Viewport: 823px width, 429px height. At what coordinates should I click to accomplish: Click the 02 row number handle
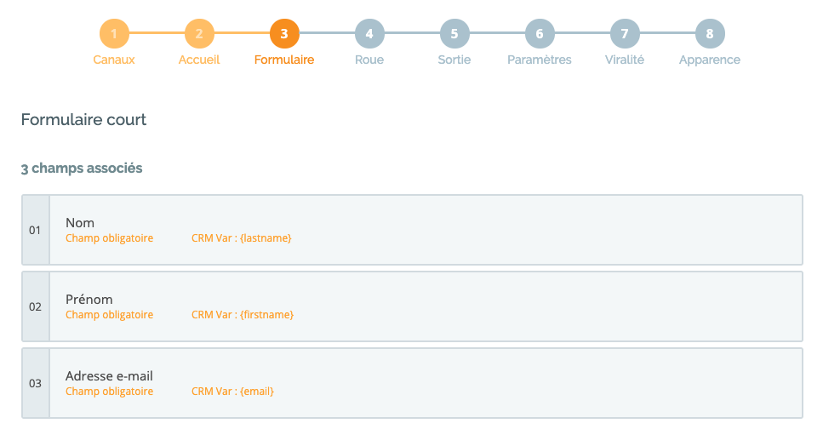35,306
